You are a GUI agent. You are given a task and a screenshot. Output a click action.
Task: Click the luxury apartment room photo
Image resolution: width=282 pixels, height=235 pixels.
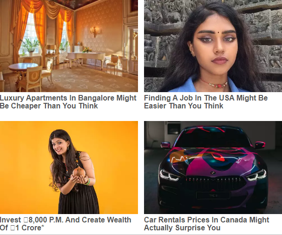[x=69, y=46]
